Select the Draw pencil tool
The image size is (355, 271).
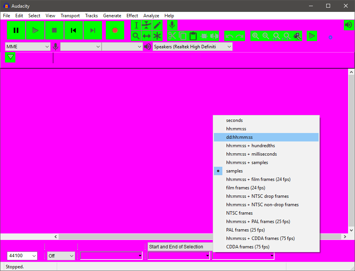tap(157, 25)
